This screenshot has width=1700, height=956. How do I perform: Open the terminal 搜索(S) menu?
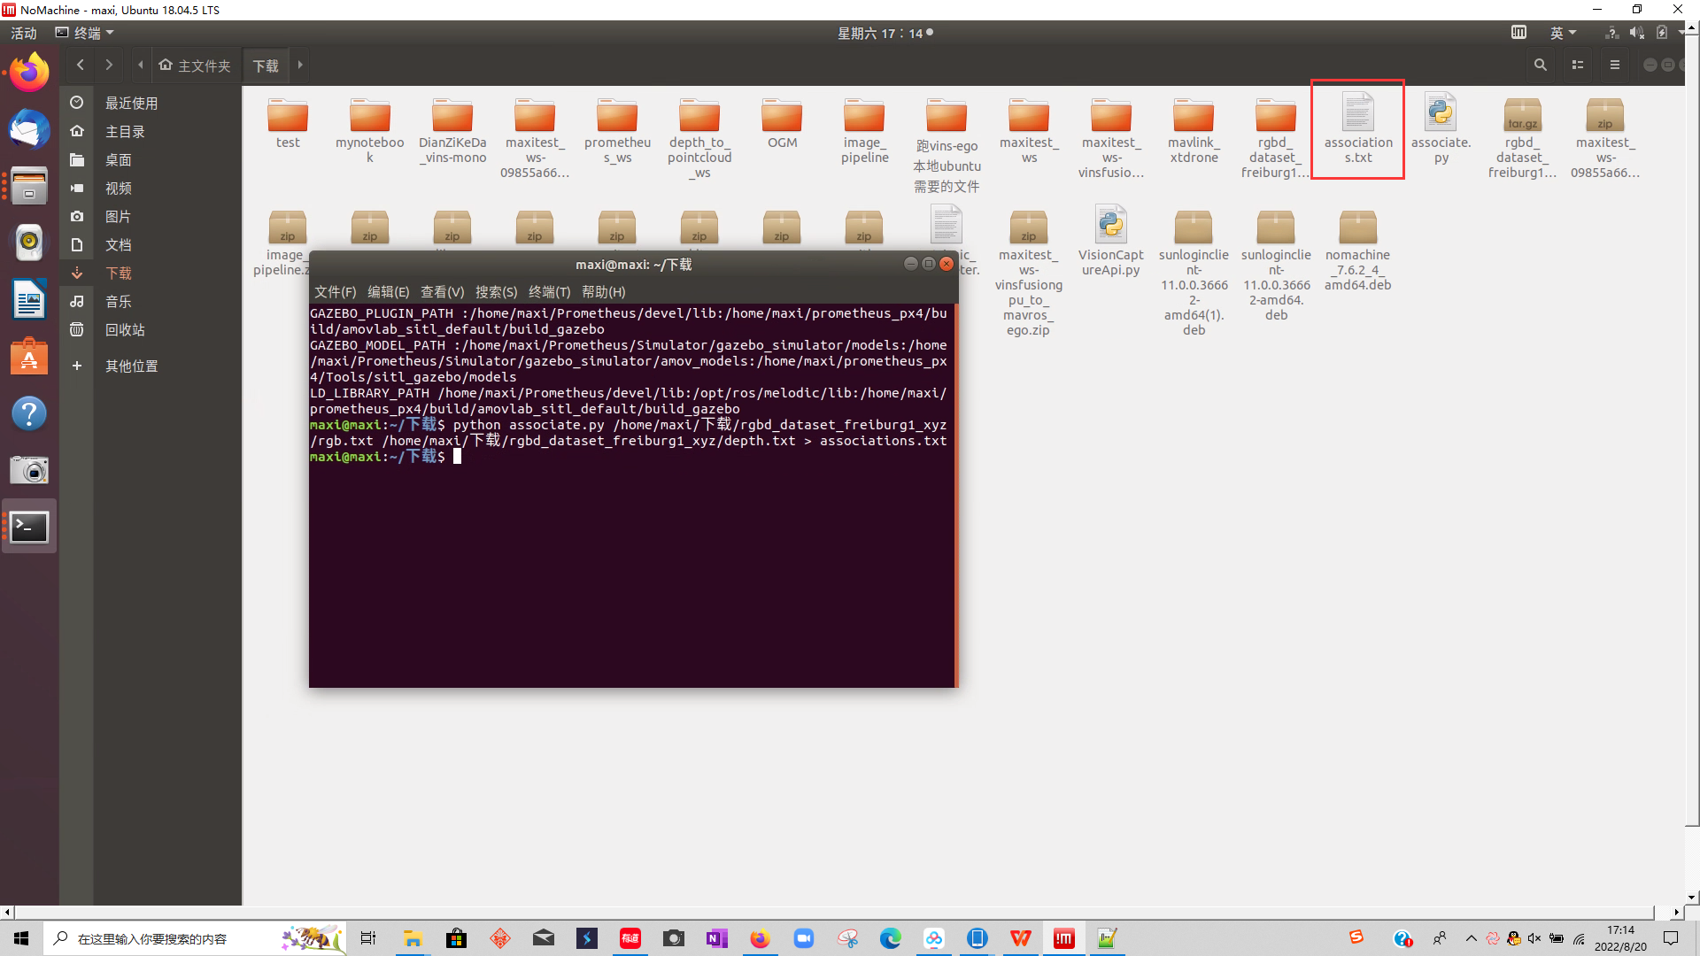coord(496,292)
